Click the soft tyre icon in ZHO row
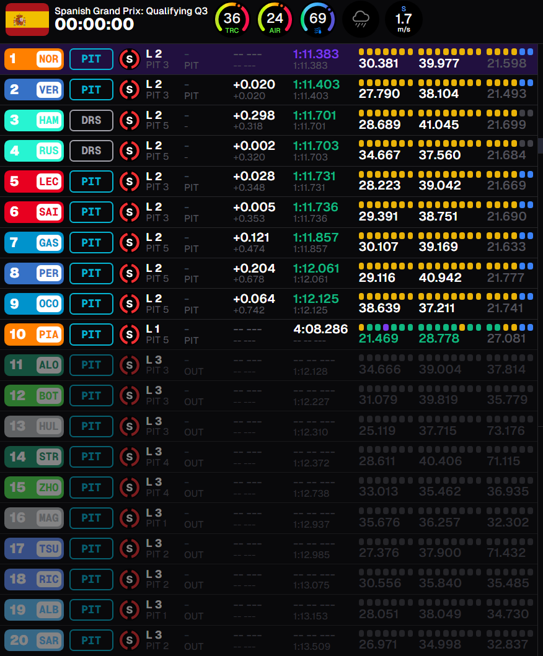Image resolution: width=543 pixels, height=656 pixels. point(130,488)
